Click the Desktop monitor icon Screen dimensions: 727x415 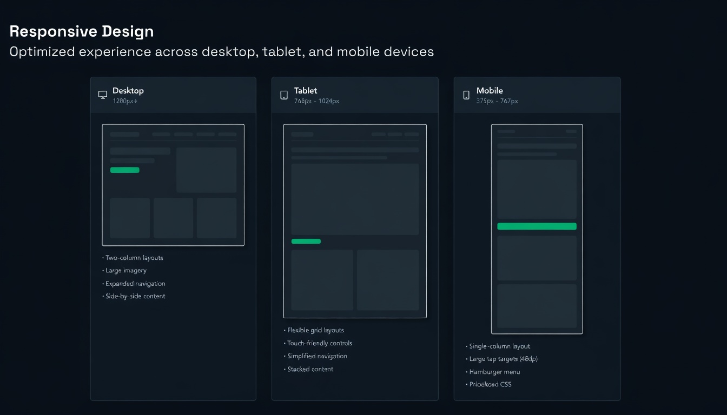pyautogui.click(x=102, y=94)
